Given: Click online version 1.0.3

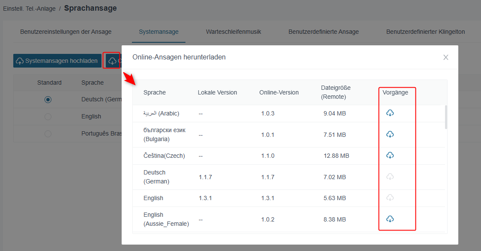Looking at the screenshot, I should [268, 114].
